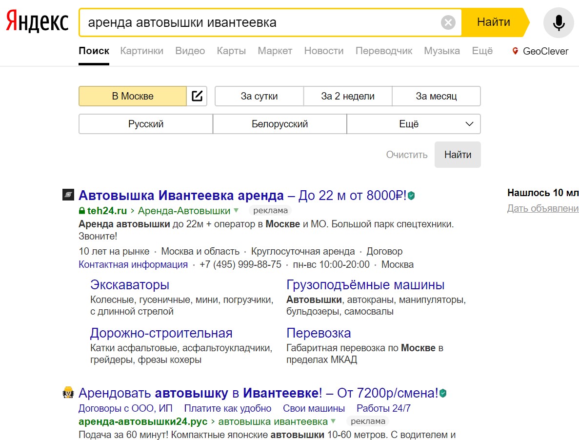Screen dimensions: 579x440
Task: Open Автовышка Ивантеевка аренда ad title
Action: 242,195
